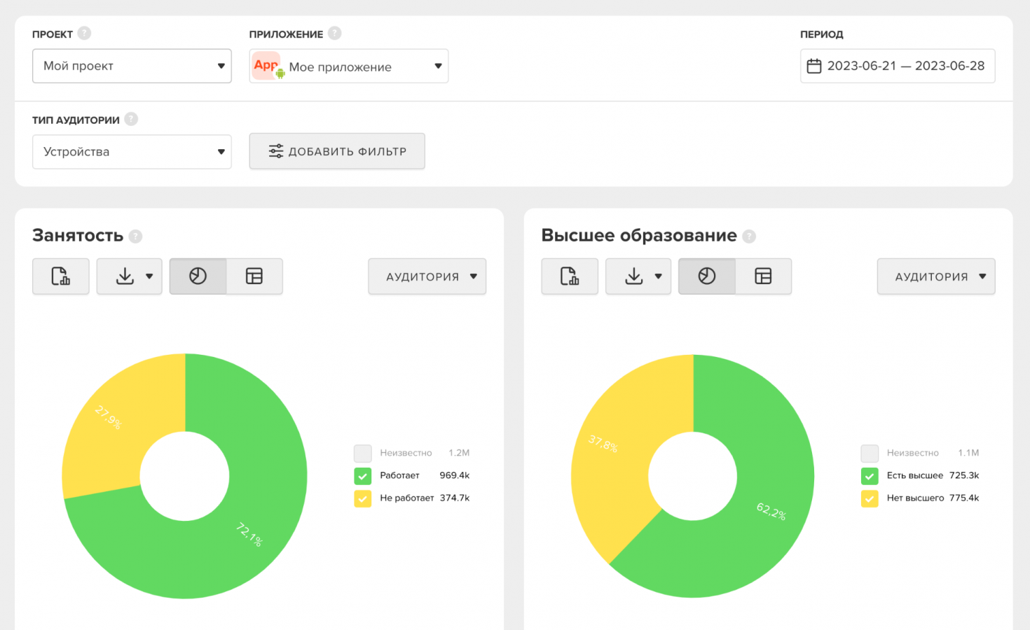Click the Добавить фильтр button
This screenshot has height=630, width=1030.
337,151
